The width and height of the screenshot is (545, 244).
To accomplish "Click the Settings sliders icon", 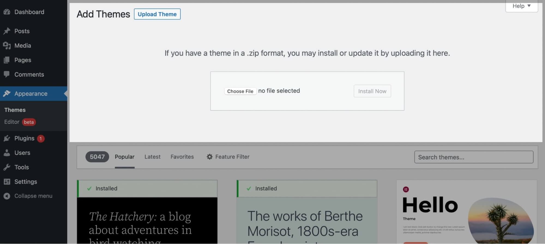I will (x=7, y=182).
